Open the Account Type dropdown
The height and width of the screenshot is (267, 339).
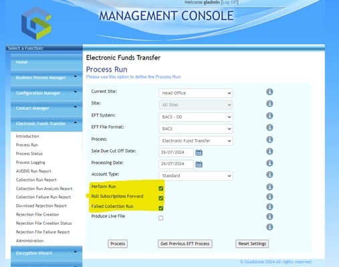(x=196, y=176)
